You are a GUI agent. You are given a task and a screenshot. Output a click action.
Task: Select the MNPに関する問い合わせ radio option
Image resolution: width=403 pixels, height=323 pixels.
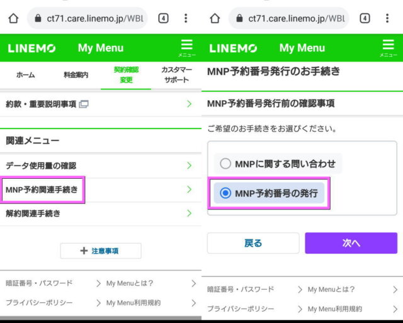coord(225,164)
